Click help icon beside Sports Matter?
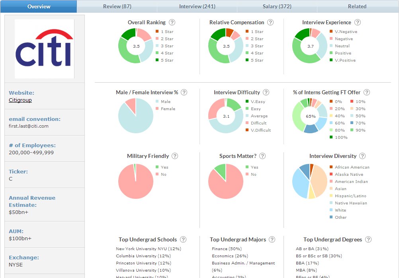Screen dimensions: 399x278 262,156
